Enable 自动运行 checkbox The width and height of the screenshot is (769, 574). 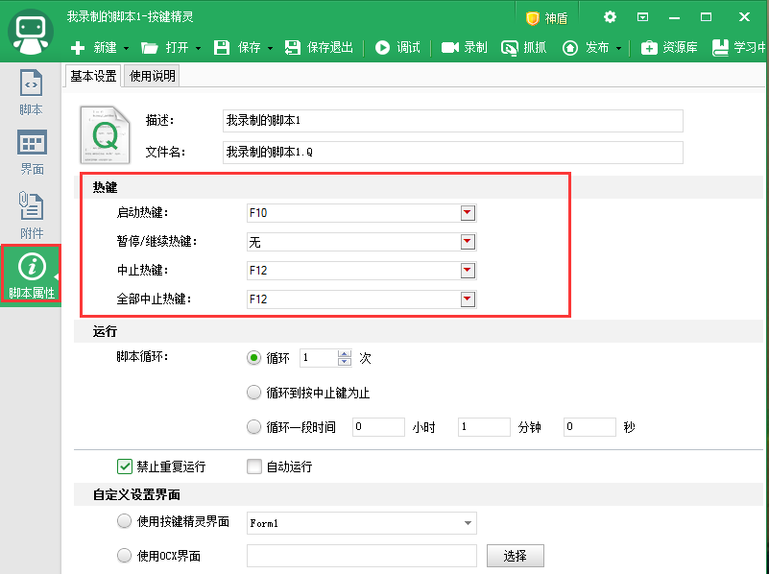[254, 466]
